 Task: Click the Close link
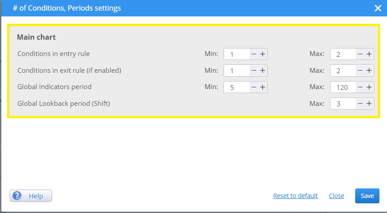pyautogui.click(x=336, y=196)
